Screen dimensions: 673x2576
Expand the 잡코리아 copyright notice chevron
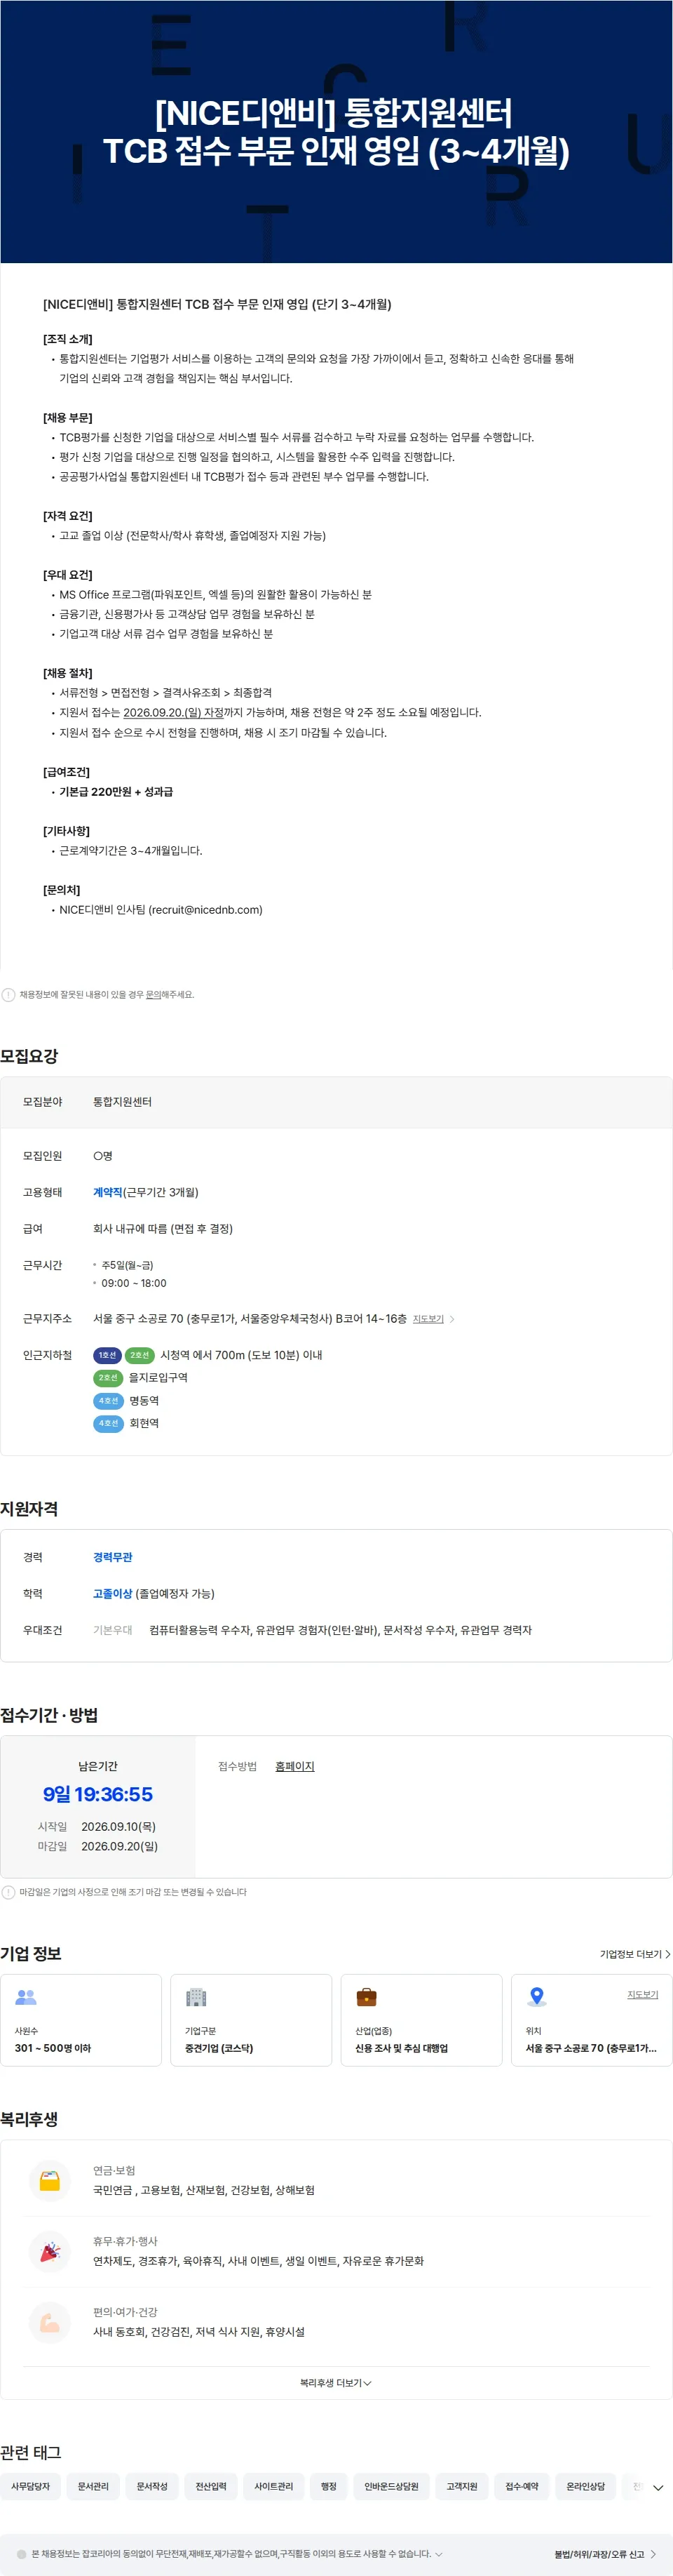click(x=440, y=2554)
